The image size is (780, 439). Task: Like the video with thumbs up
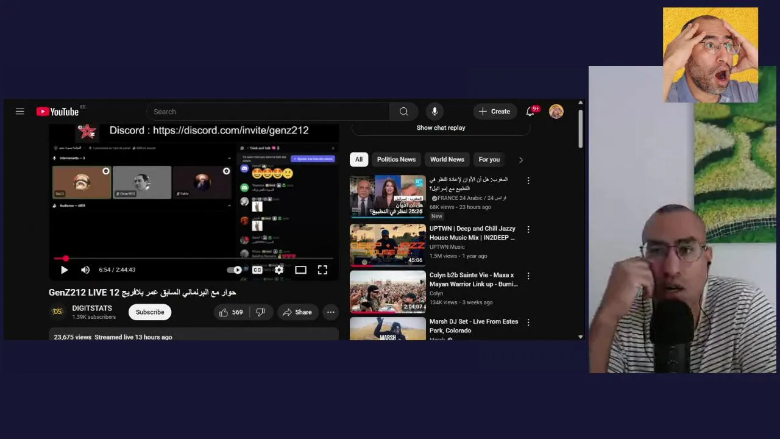230,312
